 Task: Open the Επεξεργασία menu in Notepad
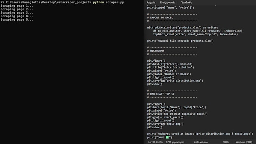pyautogui.click(x=168, y=3)
